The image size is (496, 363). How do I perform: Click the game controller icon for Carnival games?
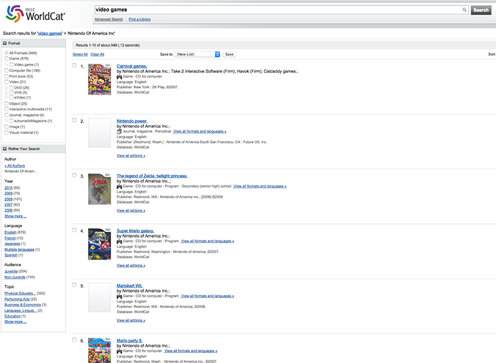coord(119,77)
